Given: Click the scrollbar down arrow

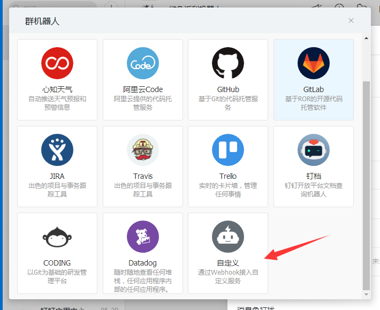Looking at the screenshot, I should [x=366, y=294].
